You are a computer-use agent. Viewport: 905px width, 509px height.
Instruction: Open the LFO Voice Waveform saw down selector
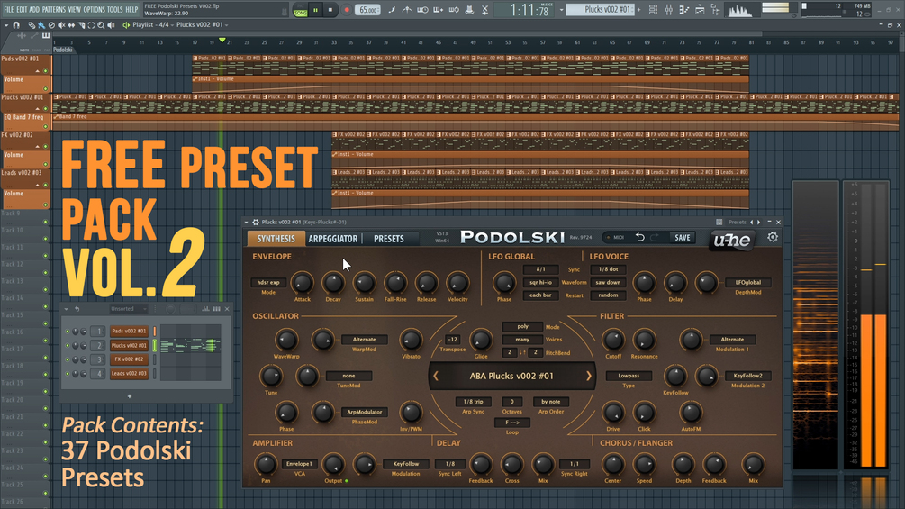(609, 282)
